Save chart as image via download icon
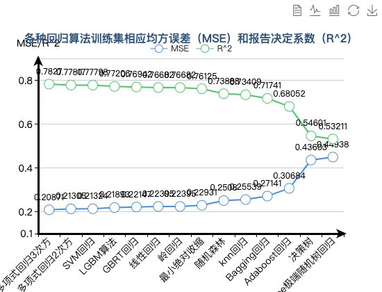382x292 pixels. [372, 10]
